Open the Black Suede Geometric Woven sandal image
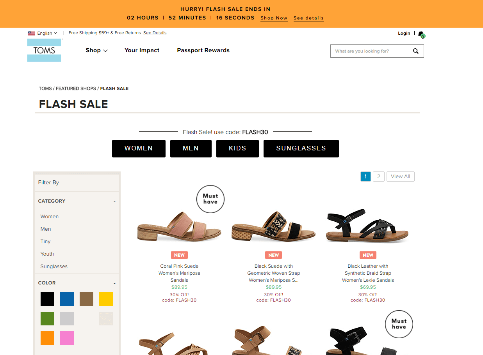The image size is (483, 355). (273, 226)
